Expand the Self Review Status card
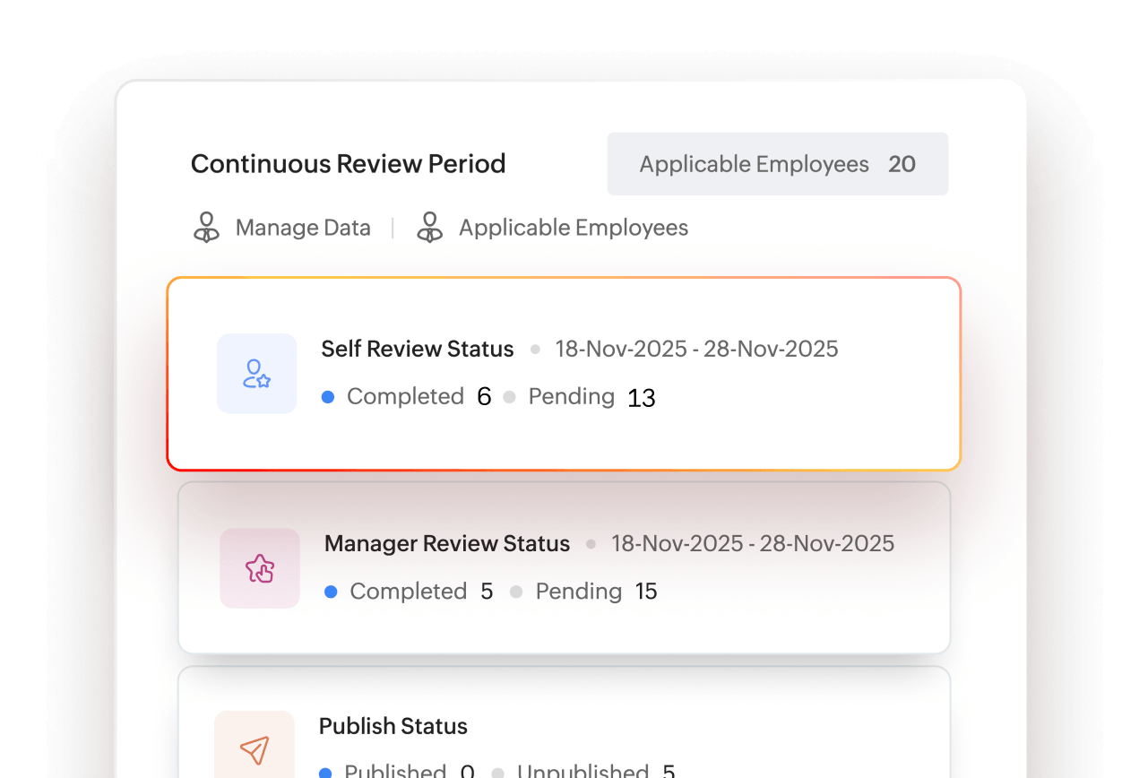1122x778 pixels. point(563,372)
